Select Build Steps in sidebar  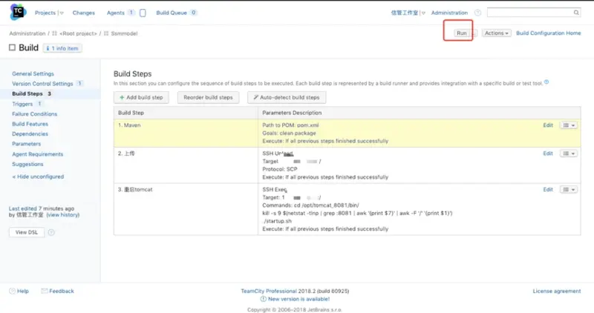coord(27,94)
